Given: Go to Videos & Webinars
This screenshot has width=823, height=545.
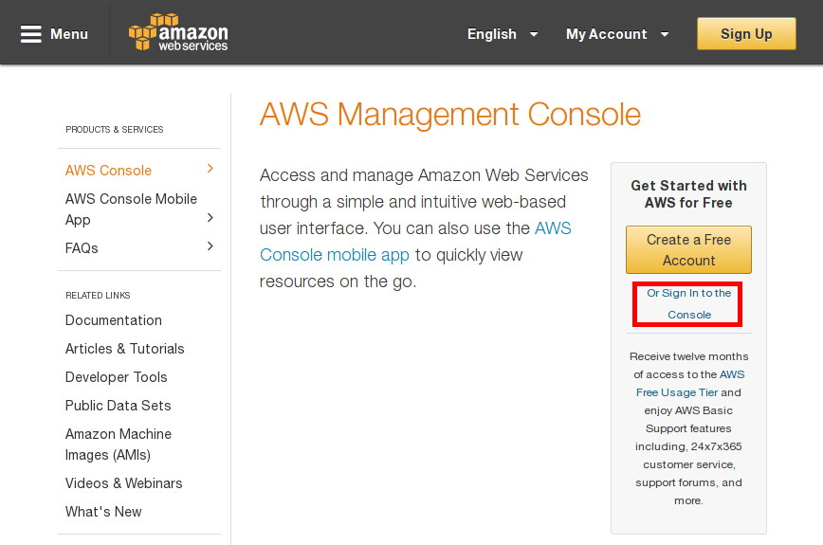Looking at the screenshot, I should coord(124,483).
